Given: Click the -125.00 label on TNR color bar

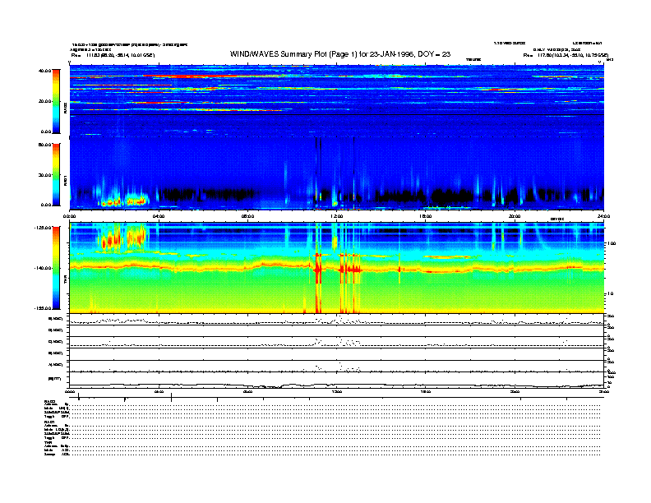Looking at the screenshot, I should tap(43, 228).
